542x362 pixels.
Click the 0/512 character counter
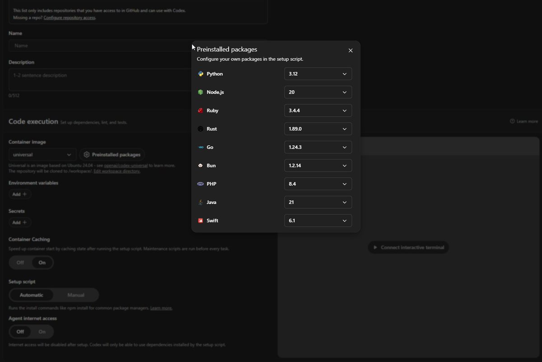click(x=14, y=95)
